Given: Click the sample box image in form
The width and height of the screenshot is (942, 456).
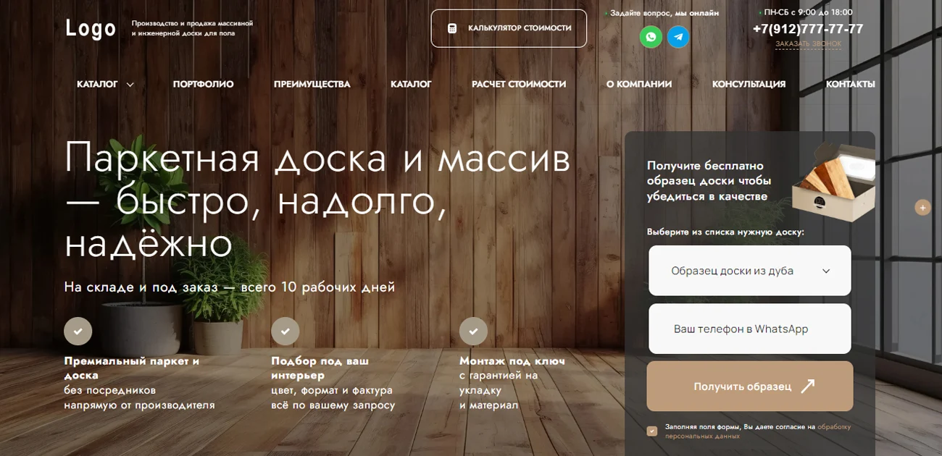Looking at the screenshot, I should [832, 183].
